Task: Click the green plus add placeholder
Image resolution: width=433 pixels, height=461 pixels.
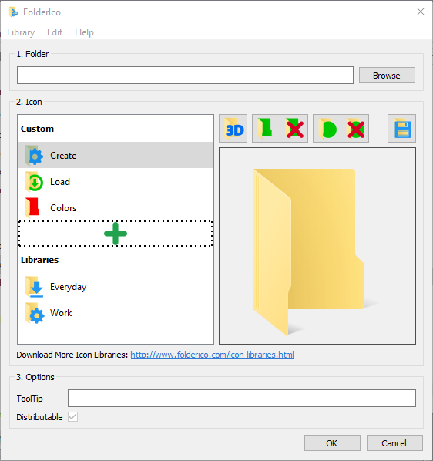Action: [x=116, y=234]
